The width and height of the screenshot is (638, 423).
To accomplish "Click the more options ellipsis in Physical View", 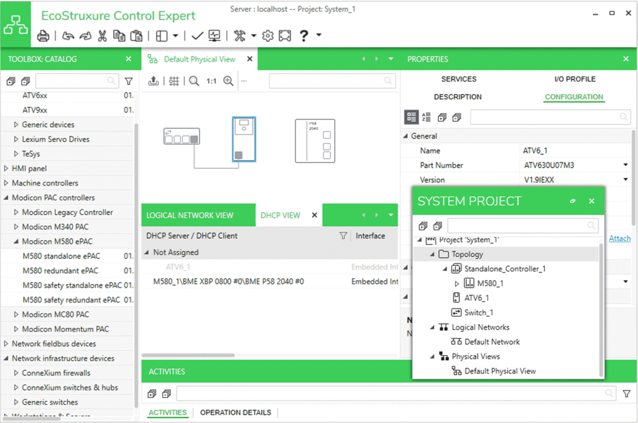I will coord(243,81).
